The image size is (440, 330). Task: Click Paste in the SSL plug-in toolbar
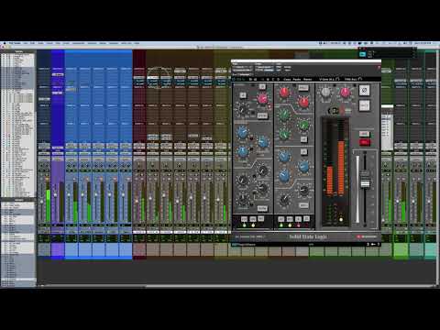click(297, 79)
